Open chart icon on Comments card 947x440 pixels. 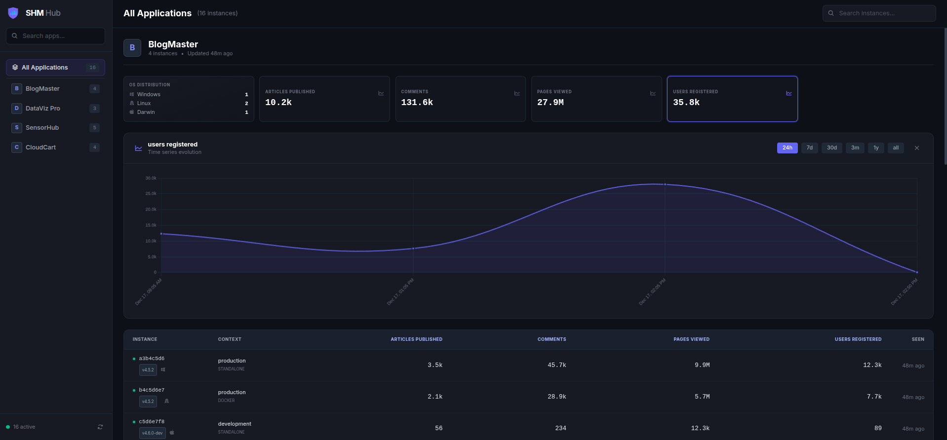[517, 93]
